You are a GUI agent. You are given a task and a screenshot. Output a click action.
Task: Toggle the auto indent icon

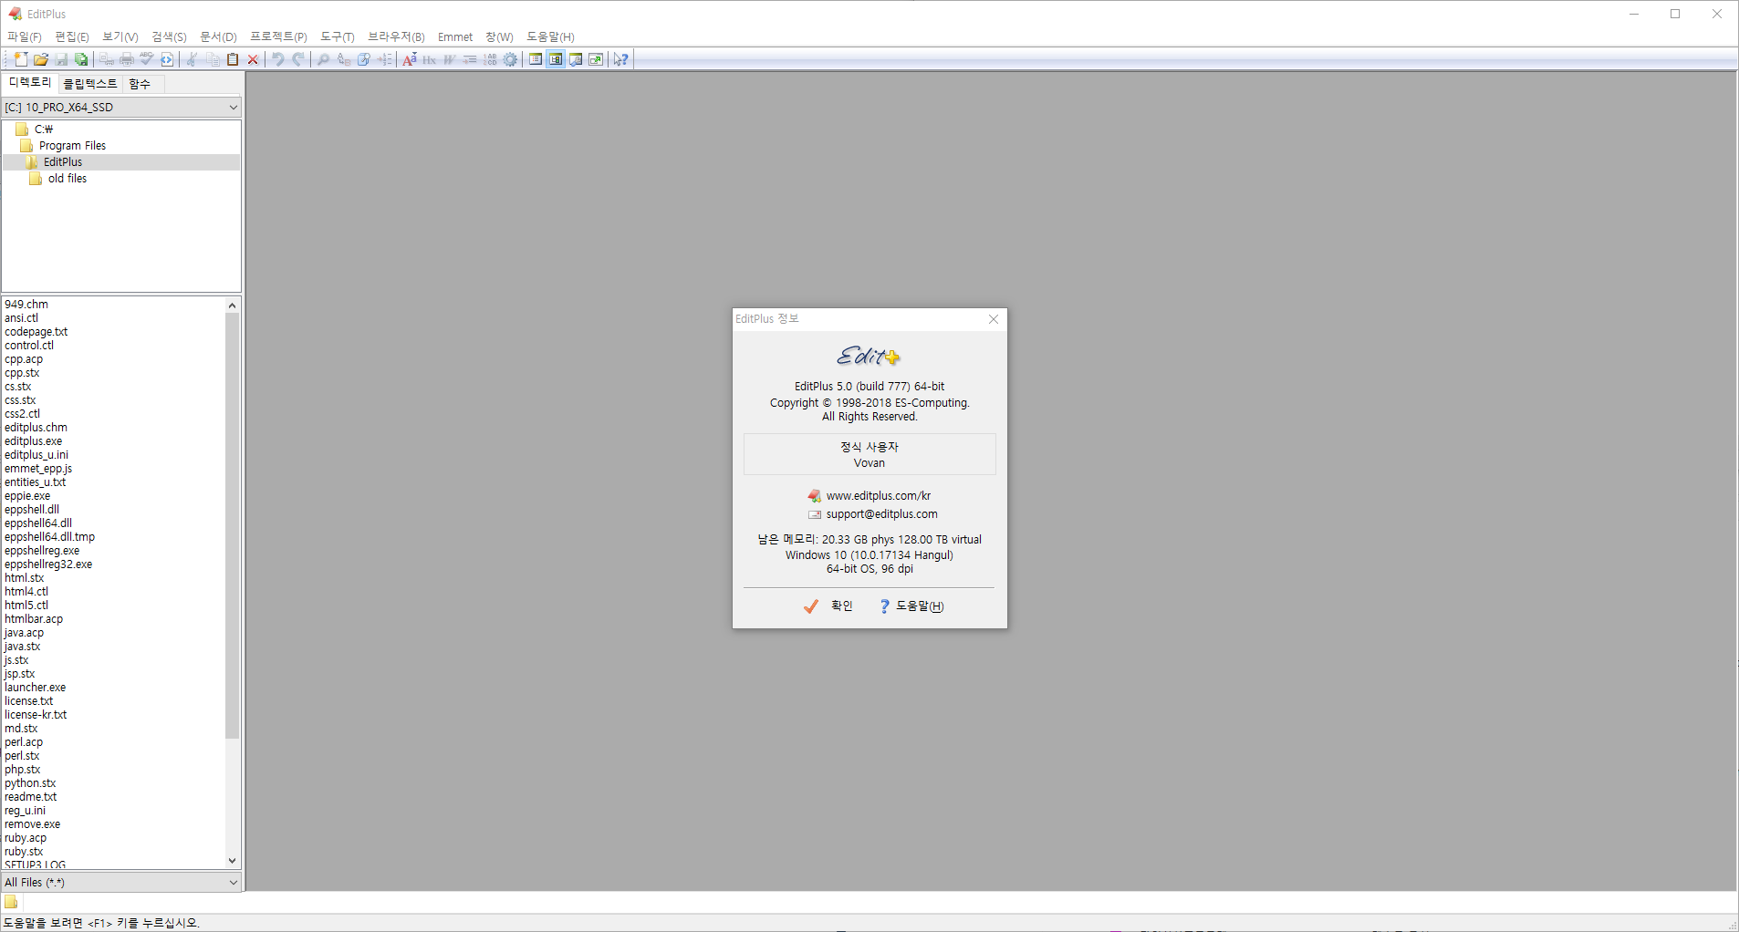click(x=470, y=59)
